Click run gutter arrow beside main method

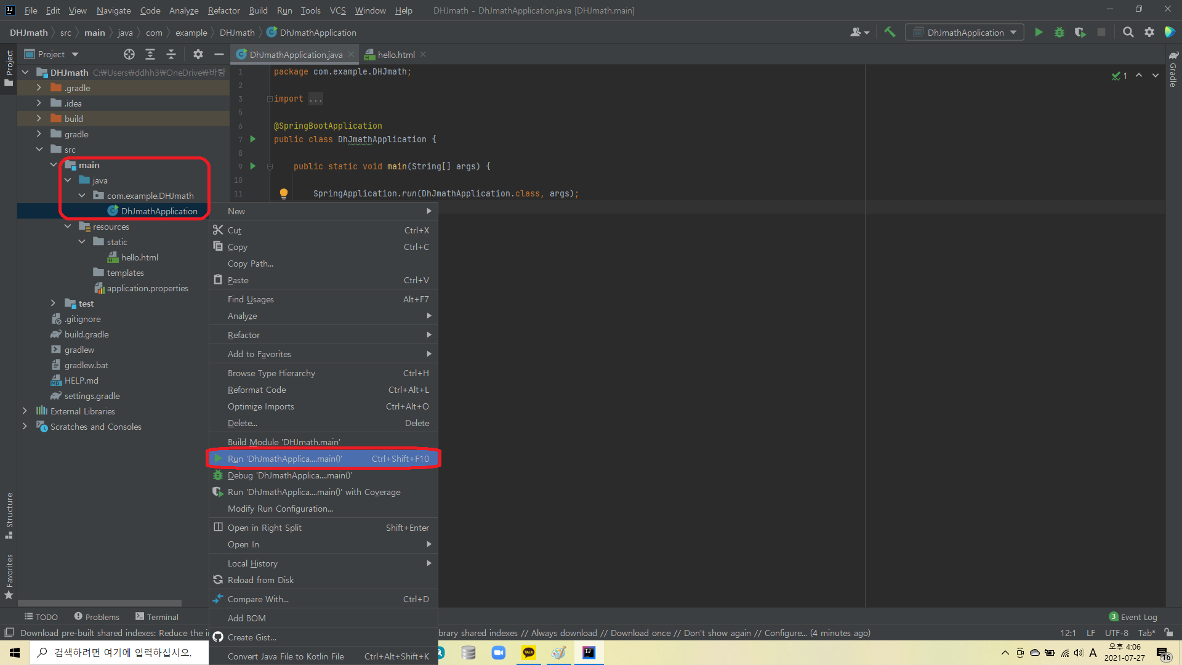pyautogui.click(x=252, y=166)
